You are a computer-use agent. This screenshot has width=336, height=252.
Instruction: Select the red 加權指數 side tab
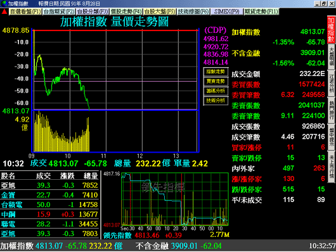pyautogui.click(x=331, y=30)
